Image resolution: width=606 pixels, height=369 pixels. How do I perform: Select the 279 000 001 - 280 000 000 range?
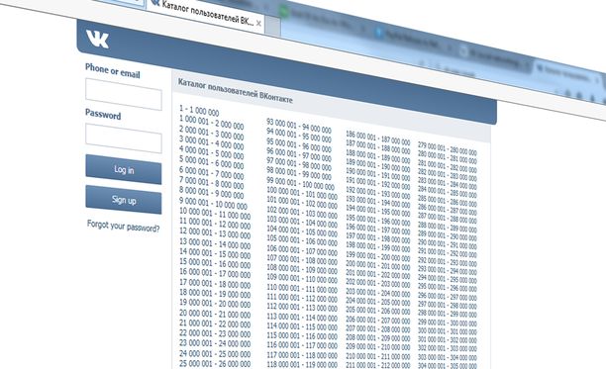[448, 149]
